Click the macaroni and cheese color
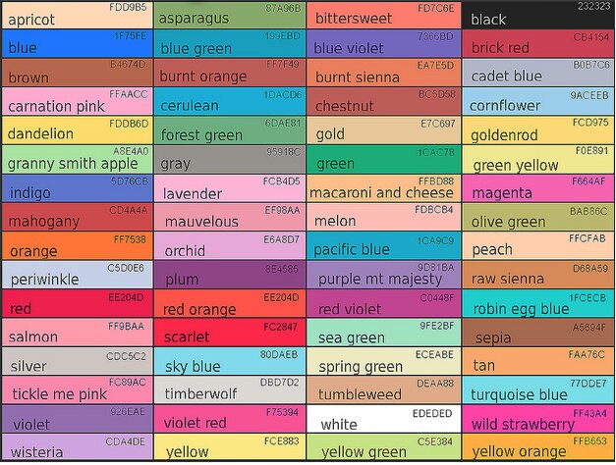Screen dimensions: 616x465 (383, 188)
